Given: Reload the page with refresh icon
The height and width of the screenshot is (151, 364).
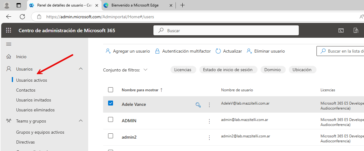Looking at the screenshot, I should click(x=22, y=17).
